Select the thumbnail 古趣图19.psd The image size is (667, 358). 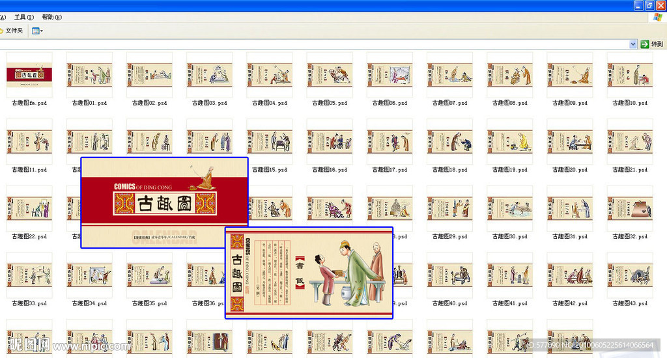click(509, 142)
